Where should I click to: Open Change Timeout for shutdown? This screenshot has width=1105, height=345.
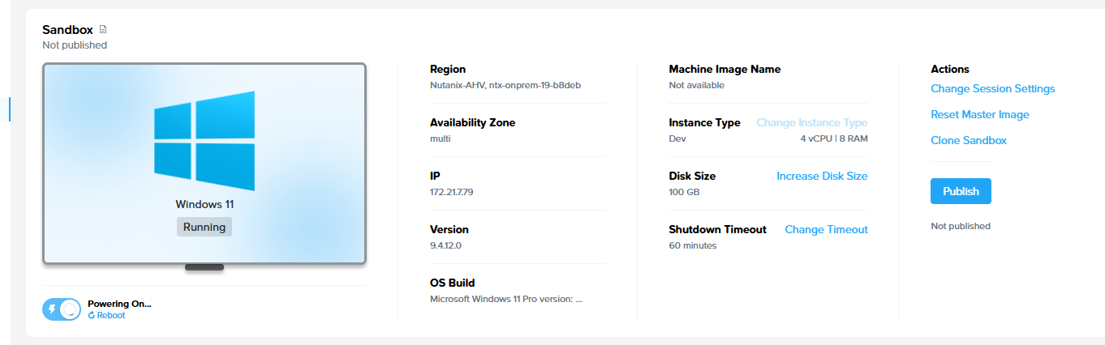point(826,230)
